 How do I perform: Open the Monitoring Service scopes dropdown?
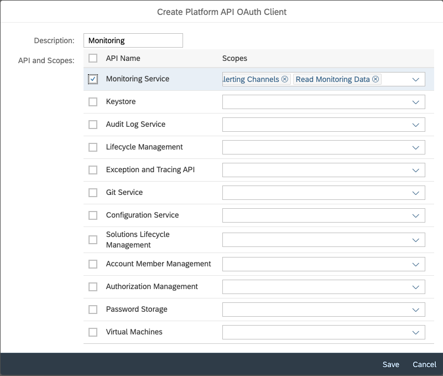pyautogui.click(x=416, y=79)
